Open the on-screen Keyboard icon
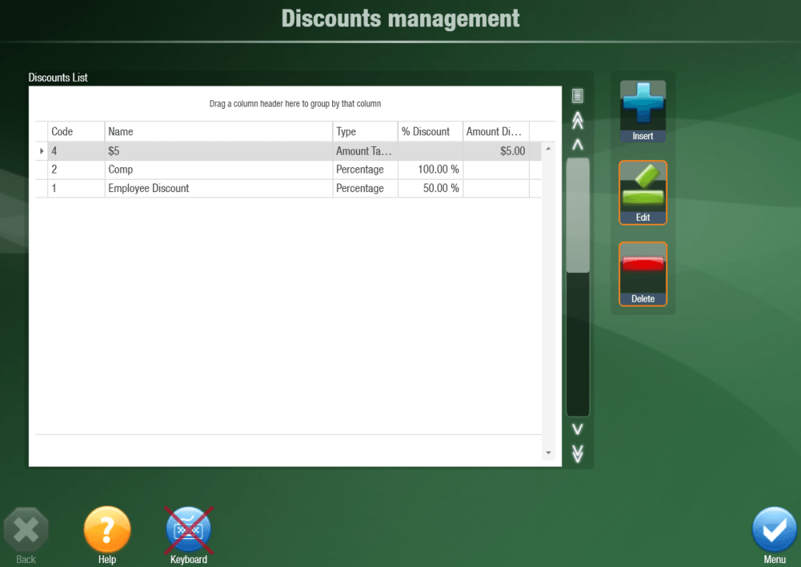 188,529
